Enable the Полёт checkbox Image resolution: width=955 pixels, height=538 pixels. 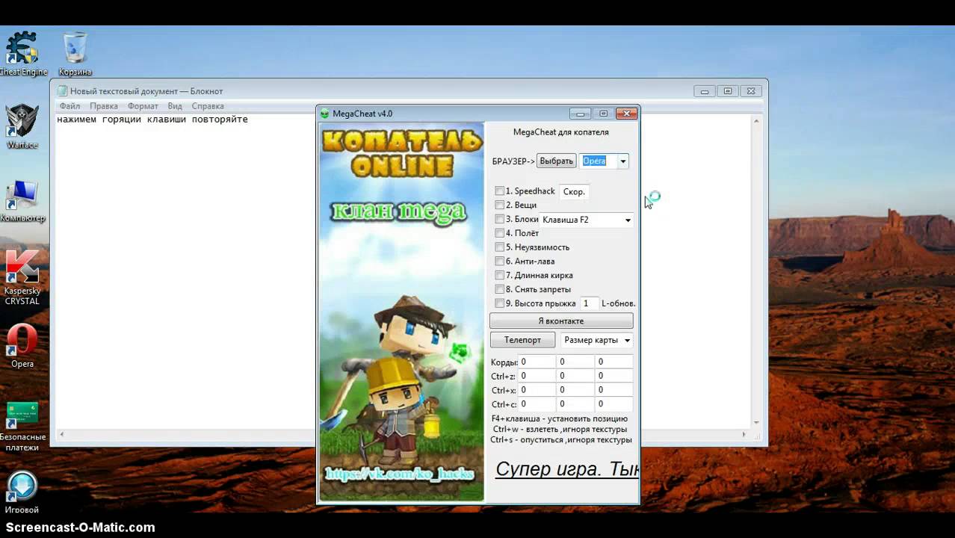pos(499,233)
